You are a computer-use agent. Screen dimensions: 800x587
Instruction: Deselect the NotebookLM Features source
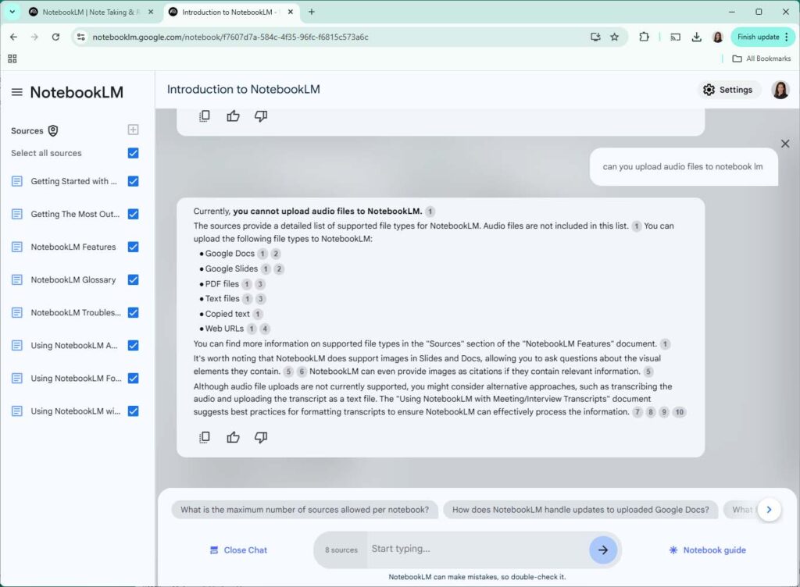tap(133, 247)
